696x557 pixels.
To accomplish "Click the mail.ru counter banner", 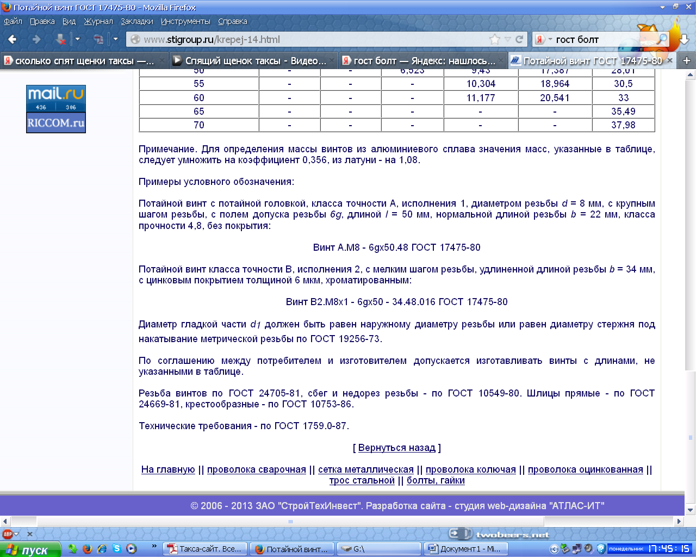I will point(56,98).
